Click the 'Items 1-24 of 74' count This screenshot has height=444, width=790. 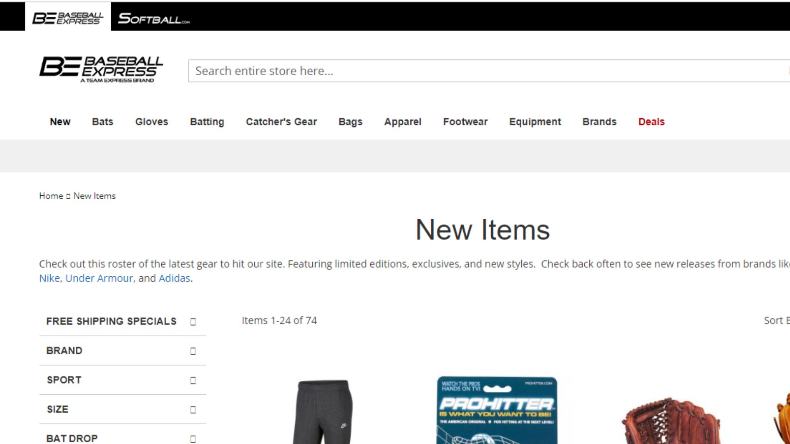[279, 321]
